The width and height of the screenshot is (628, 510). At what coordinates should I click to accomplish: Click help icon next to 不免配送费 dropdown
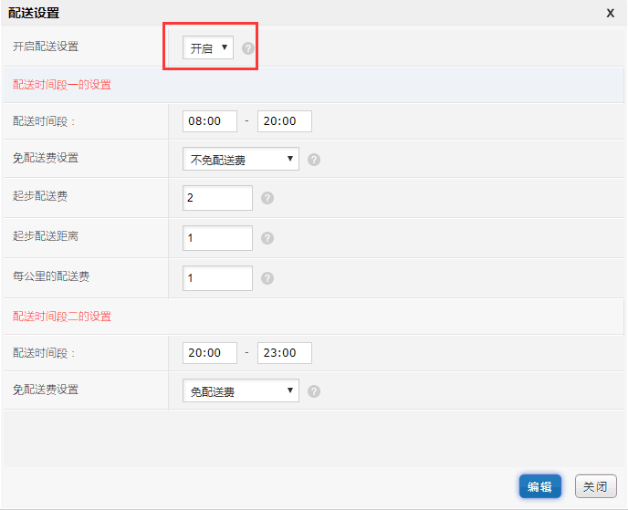[x=314, y=160]
